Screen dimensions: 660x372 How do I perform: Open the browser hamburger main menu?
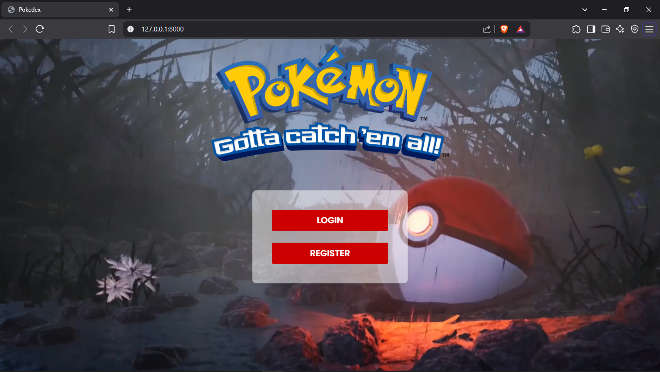(649, 29)
